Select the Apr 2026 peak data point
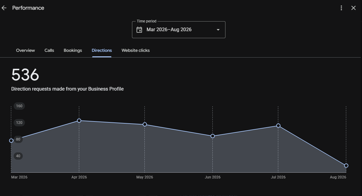362x196 pixels. (x=79, y=121)
